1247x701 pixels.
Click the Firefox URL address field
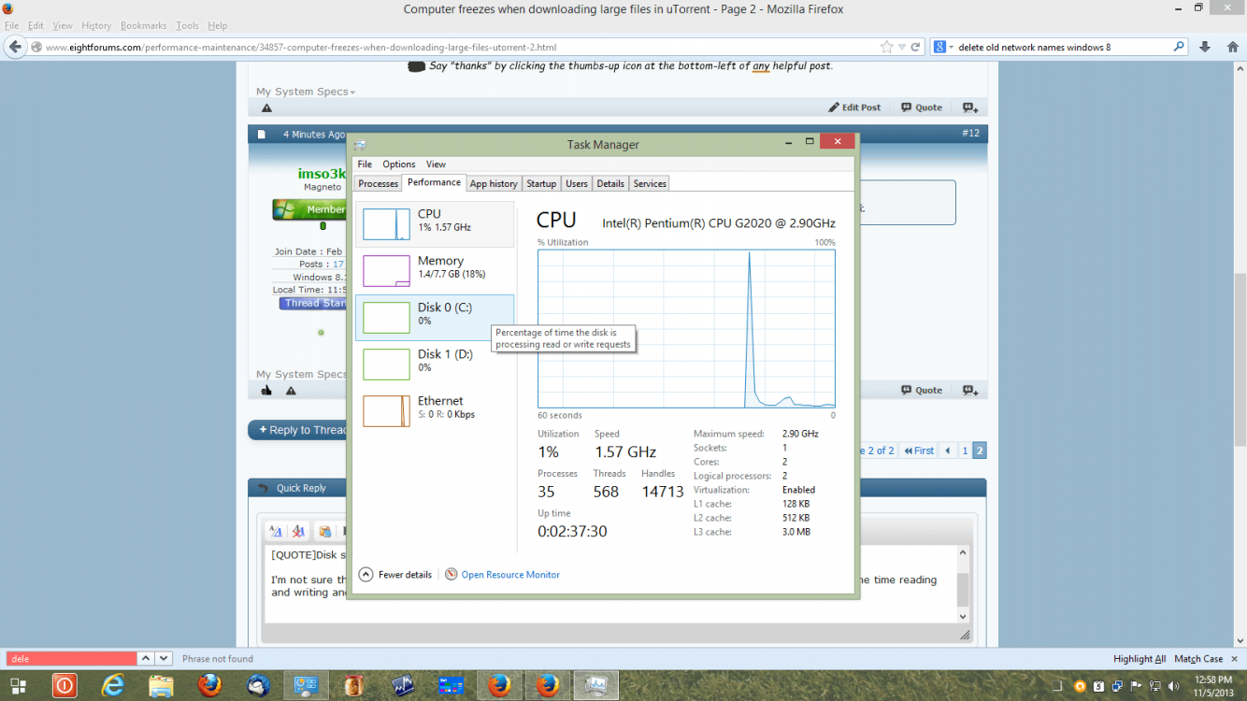point(458,47)
